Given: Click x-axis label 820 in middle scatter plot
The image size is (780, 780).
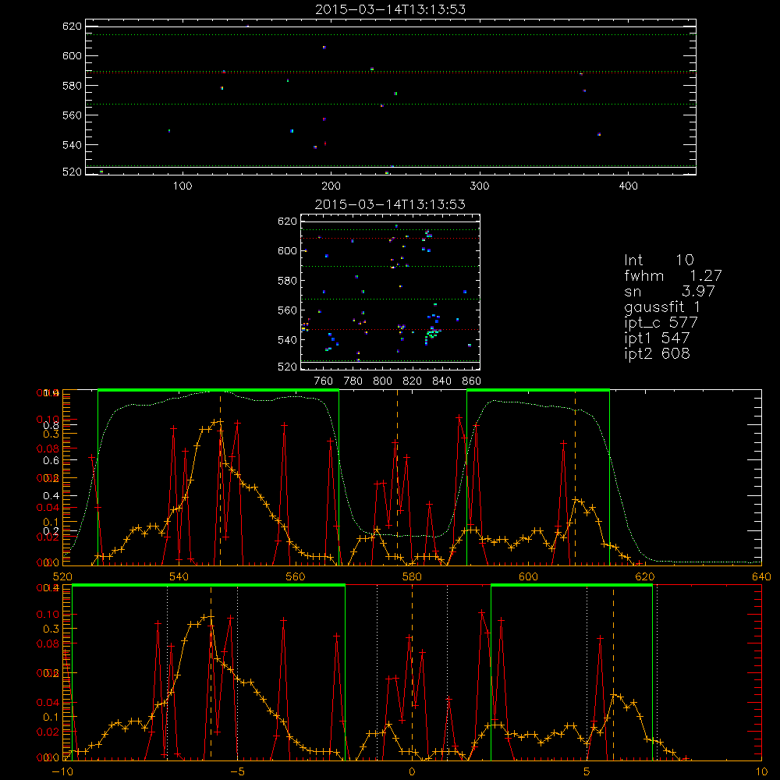Looking at the screenshot, I should (x=413, y=381).
